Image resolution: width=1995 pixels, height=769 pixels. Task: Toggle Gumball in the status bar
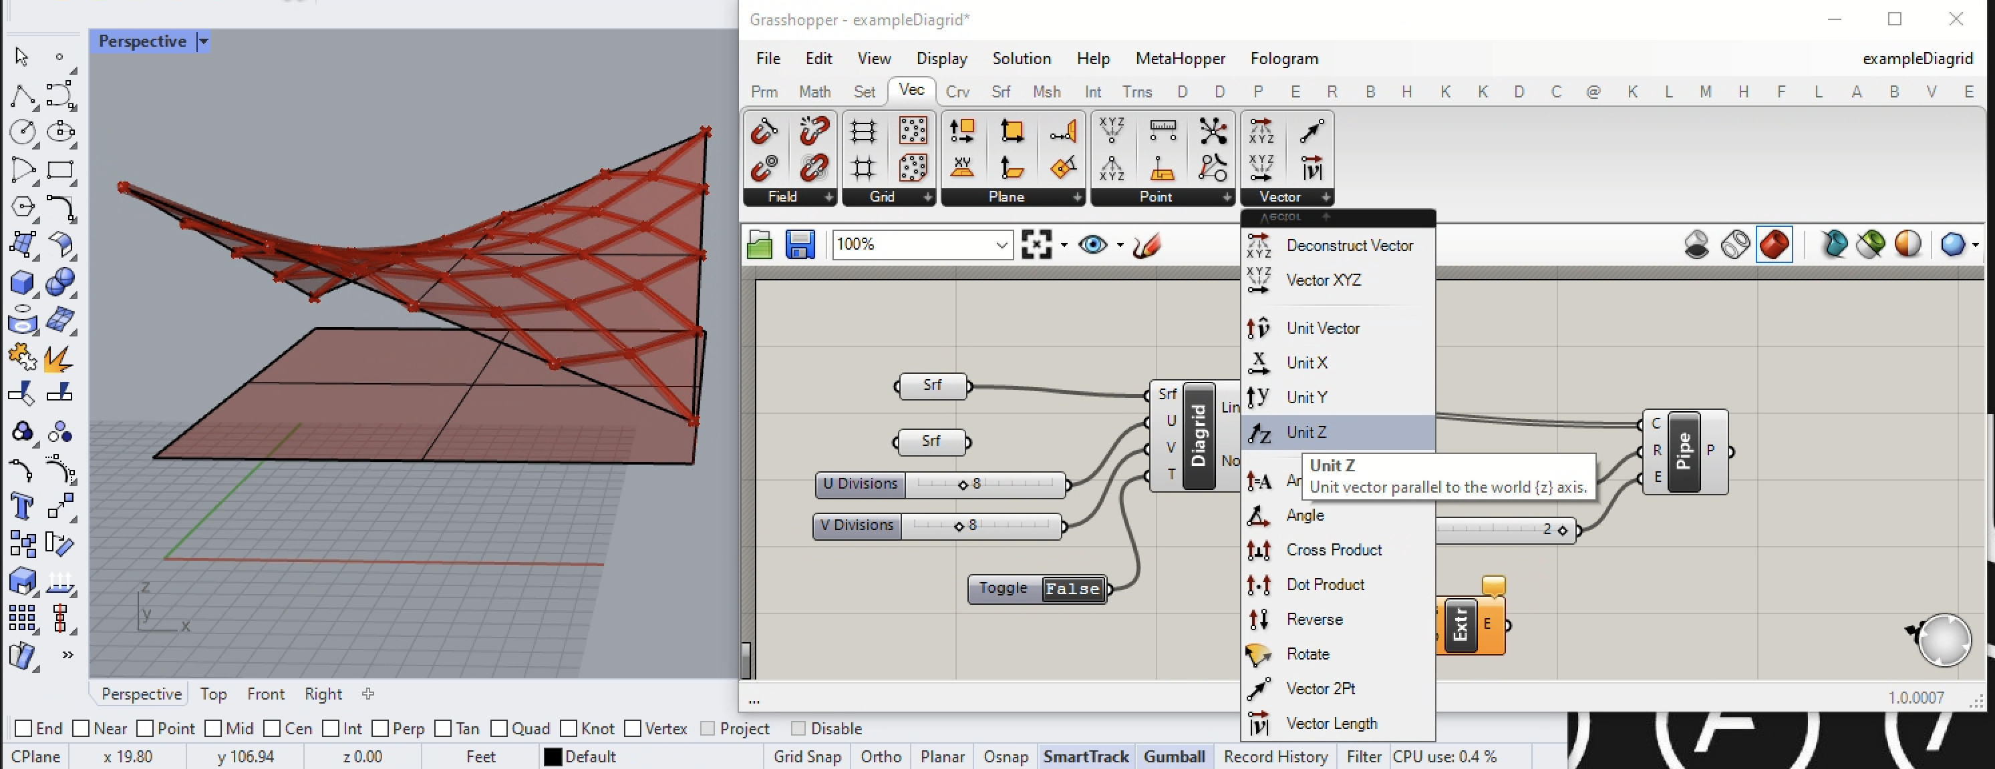pos(1174,756)
